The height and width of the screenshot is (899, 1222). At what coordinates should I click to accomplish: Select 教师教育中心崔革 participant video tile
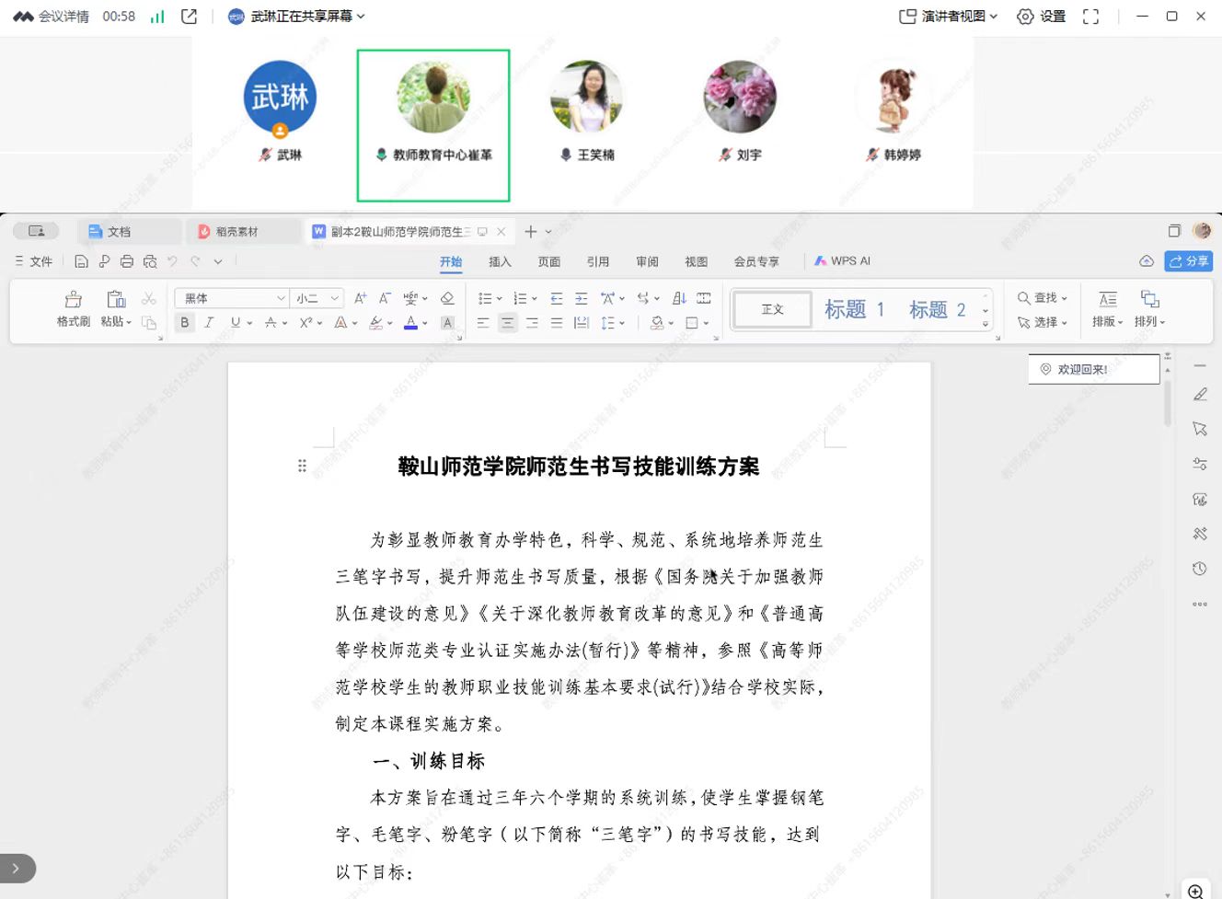(x=433, y=125)
